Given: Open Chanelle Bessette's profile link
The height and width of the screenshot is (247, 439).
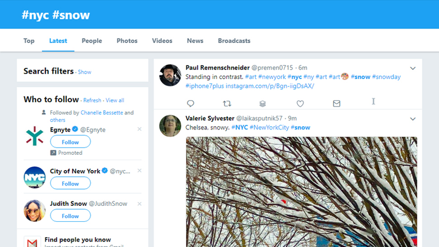Looking at the screenshot, I should [102, 113].
